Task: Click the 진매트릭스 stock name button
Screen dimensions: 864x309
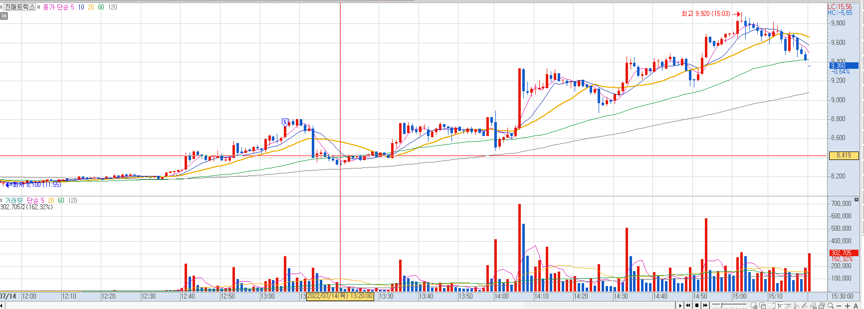Action: [x=20, y=7]
